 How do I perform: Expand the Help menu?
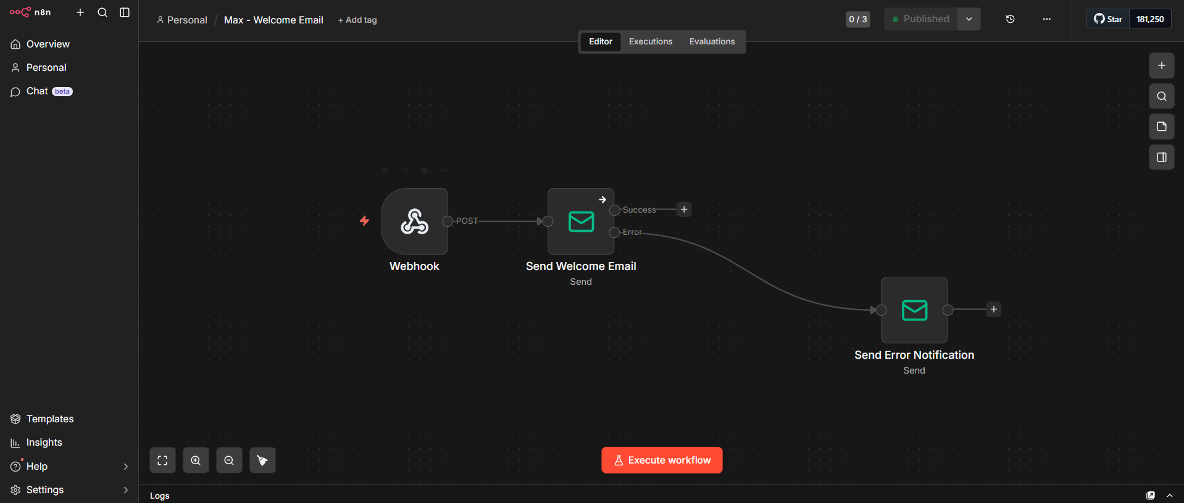click(69, 467)
